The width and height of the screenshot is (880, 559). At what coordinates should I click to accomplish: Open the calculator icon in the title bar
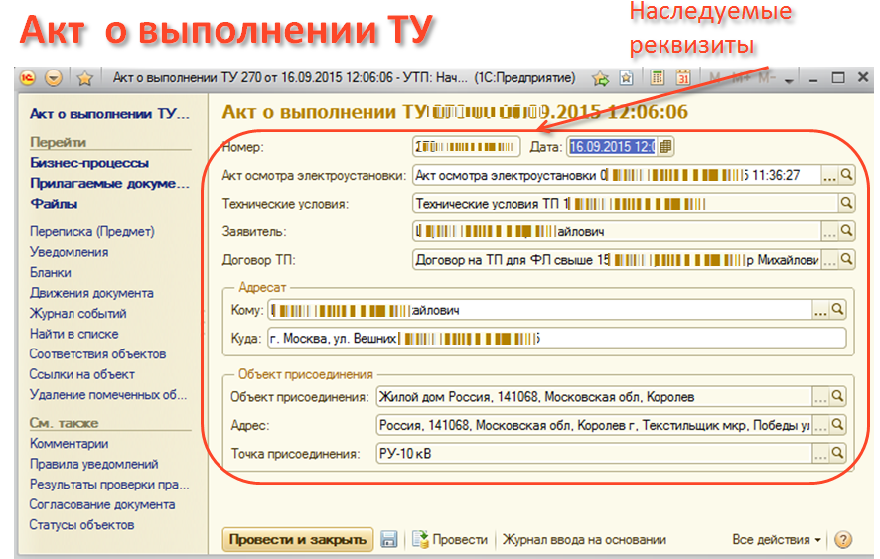click(x=658, y=78)
